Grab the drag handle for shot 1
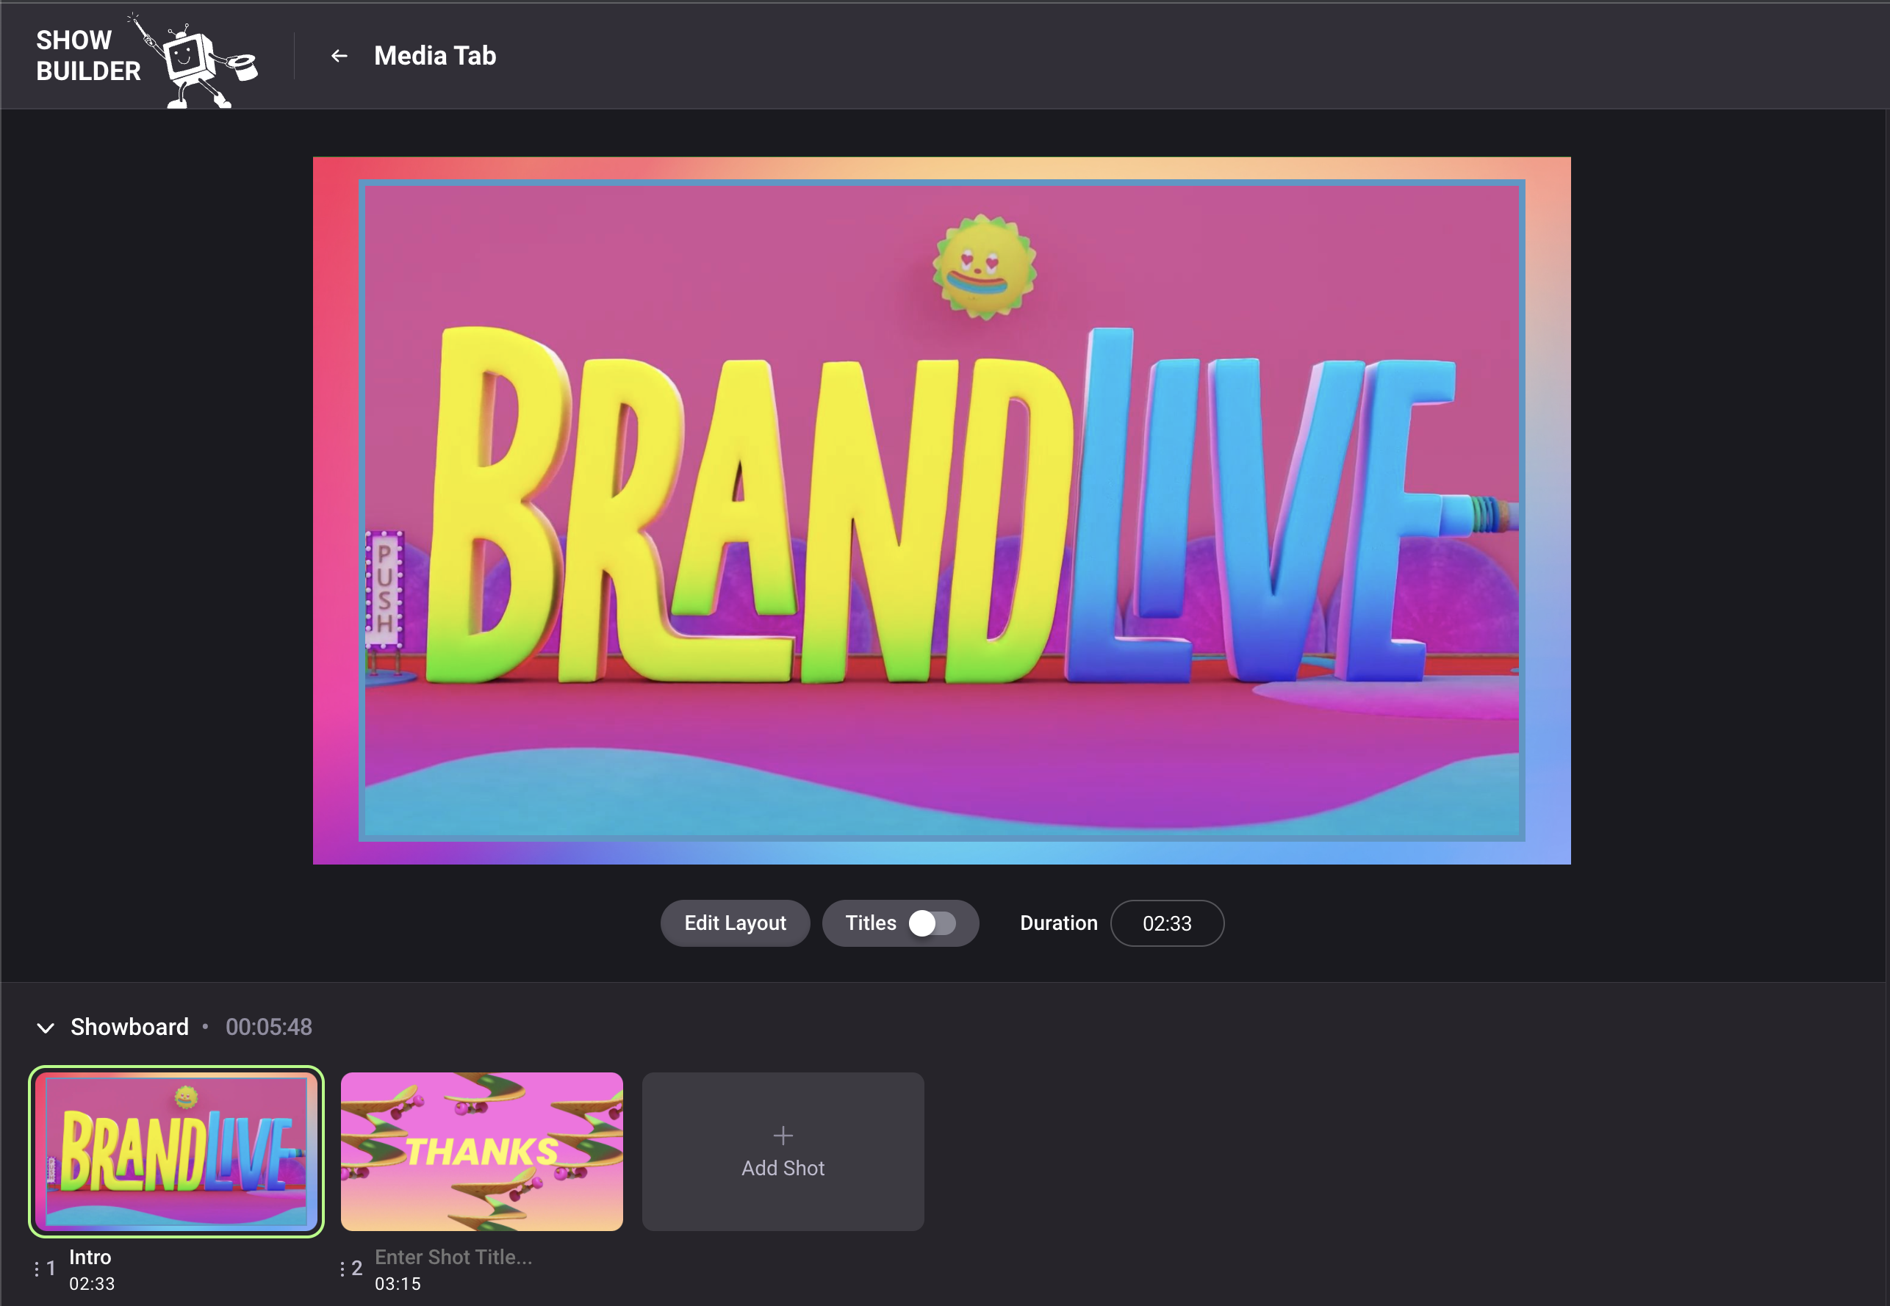 [37, 1269]
